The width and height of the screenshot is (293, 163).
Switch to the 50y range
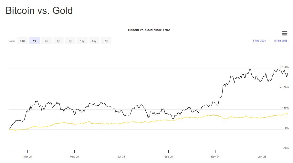click(x=94, y=41)
